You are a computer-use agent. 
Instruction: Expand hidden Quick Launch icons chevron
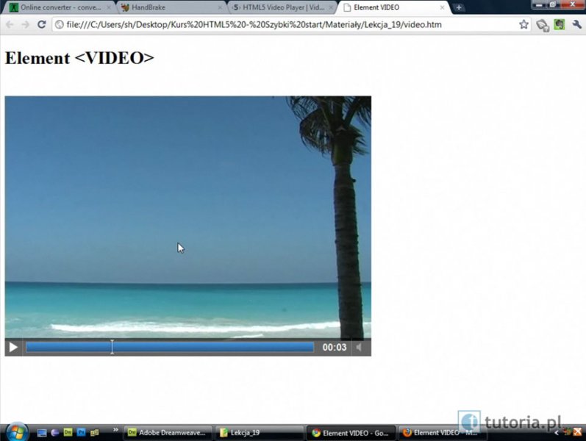coord(115,430)
